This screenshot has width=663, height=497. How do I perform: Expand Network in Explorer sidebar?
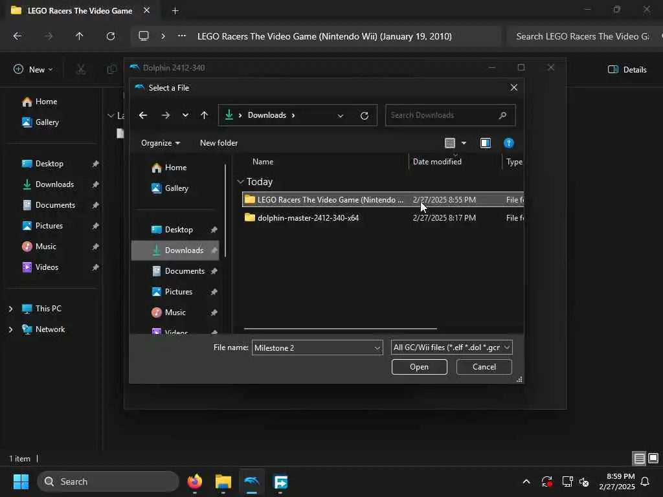(x=10, y=329)
